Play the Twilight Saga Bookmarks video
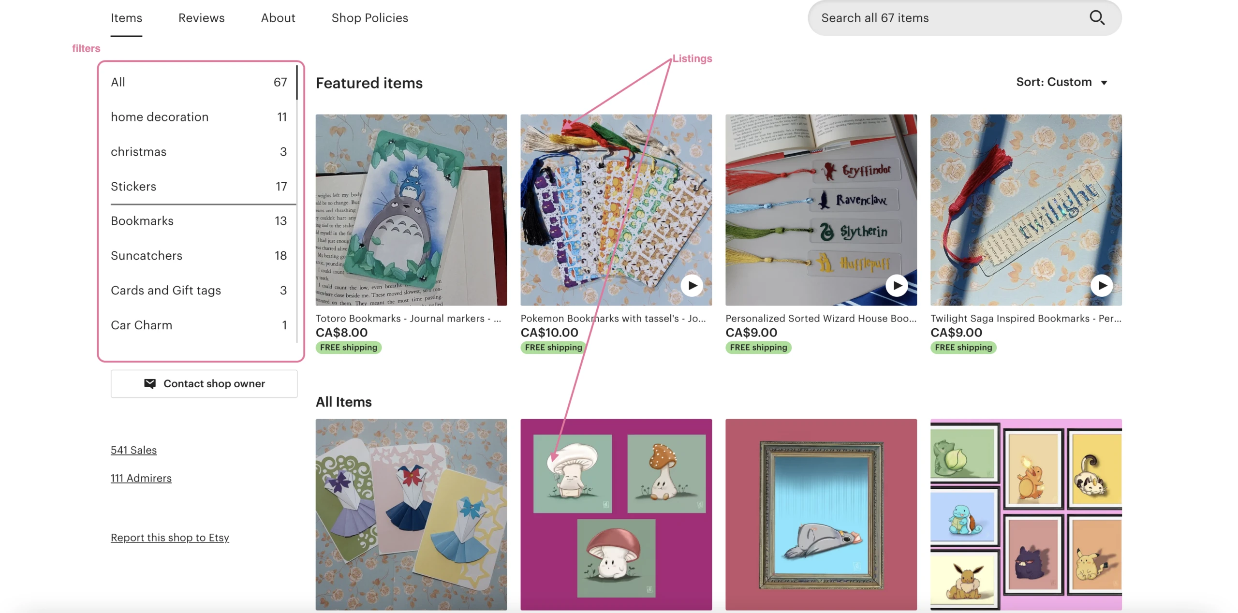Screen dimensions: 1238x613 point(1102,285)
